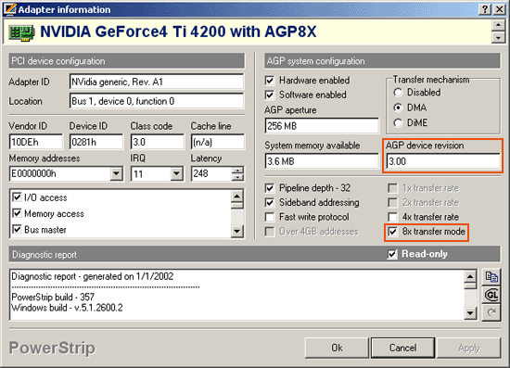Click 'Windows build - v.5.1.2600.2' line

point(67,308)
